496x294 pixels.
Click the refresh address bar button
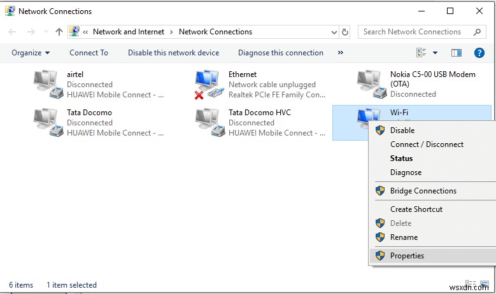(345, 32)
